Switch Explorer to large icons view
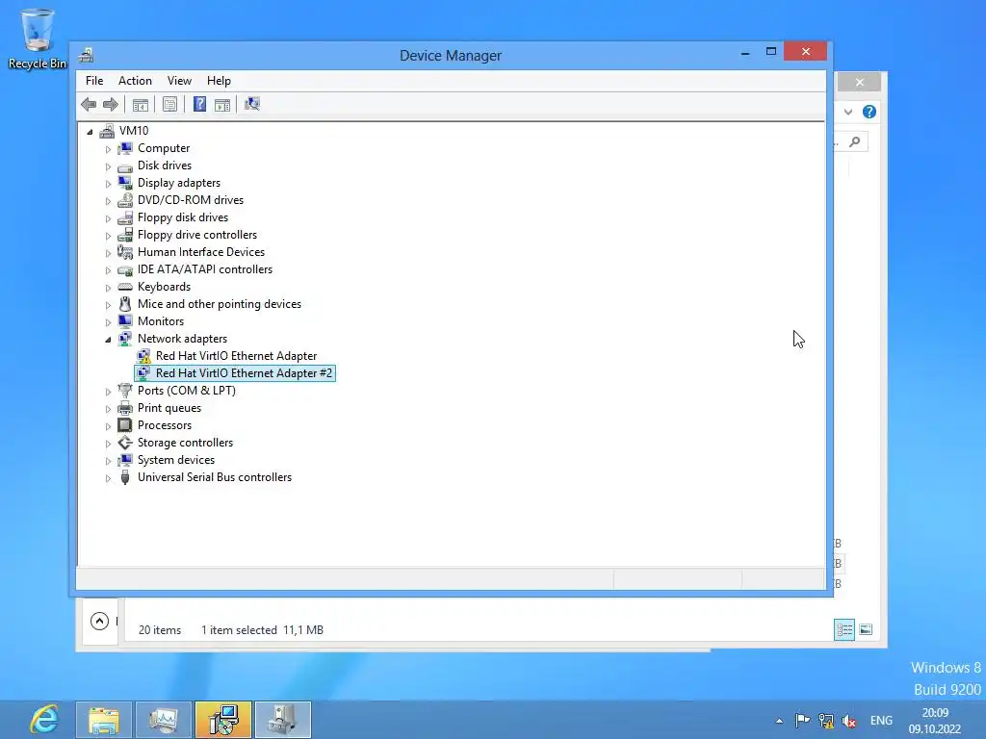This screenshot has width=986, height=739. point(866,629)
